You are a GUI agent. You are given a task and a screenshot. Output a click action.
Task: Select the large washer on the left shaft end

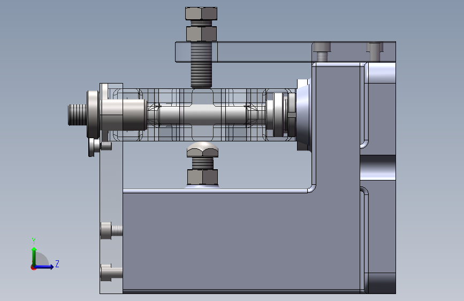click(x=93, y=115)
